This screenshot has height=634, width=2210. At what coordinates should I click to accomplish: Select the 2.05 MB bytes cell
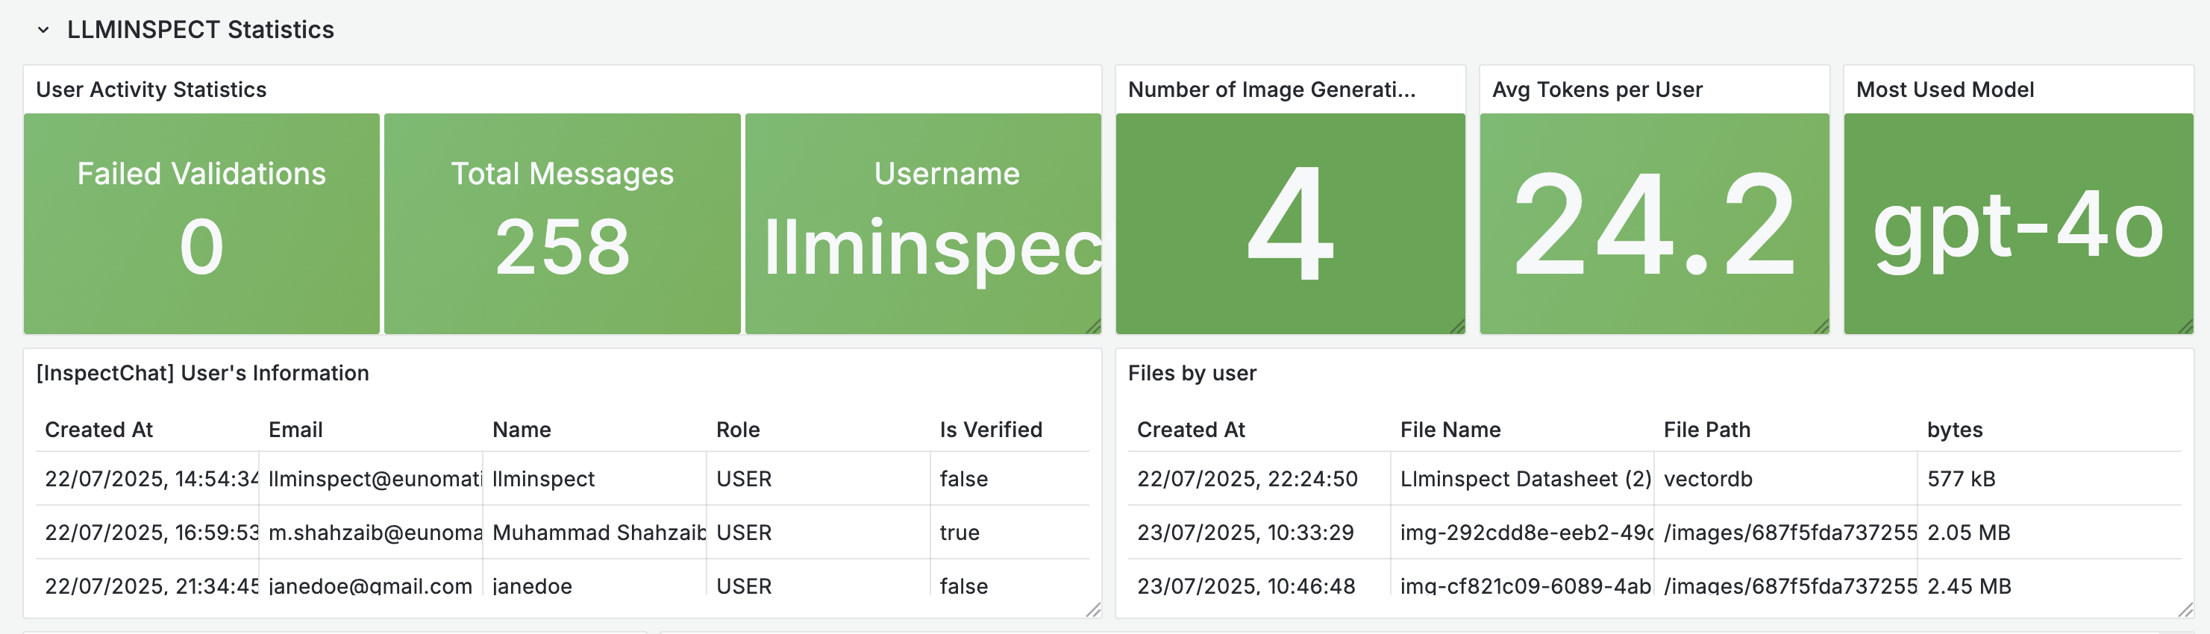[x=2050, y=533]
